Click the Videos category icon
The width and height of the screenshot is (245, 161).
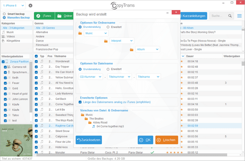coord(3,36)
